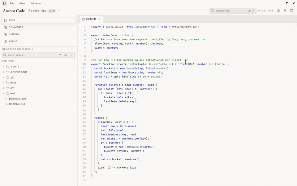297x186 pixels.
Task: Click the Anchor Code app title
Action: tap(14, 11)
